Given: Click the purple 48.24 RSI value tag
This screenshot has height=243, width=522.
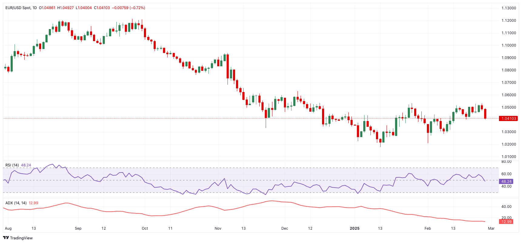Looking at the screenshot, I should coord(506,182).
